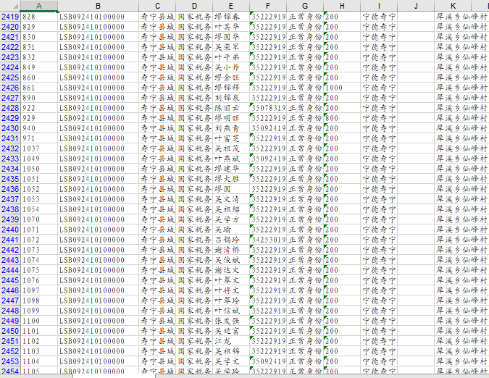The height and width of the screenshot is (378, 489).
Task: Click LSB09241 cell in row 2435
Action: 98,179
